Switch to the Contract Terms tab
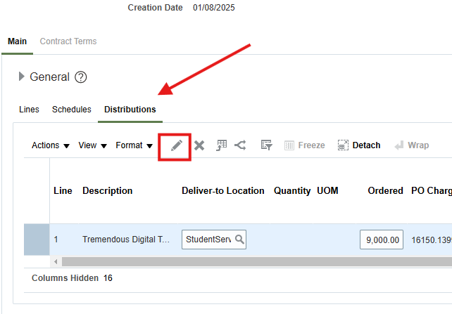 tap(68, 41)
